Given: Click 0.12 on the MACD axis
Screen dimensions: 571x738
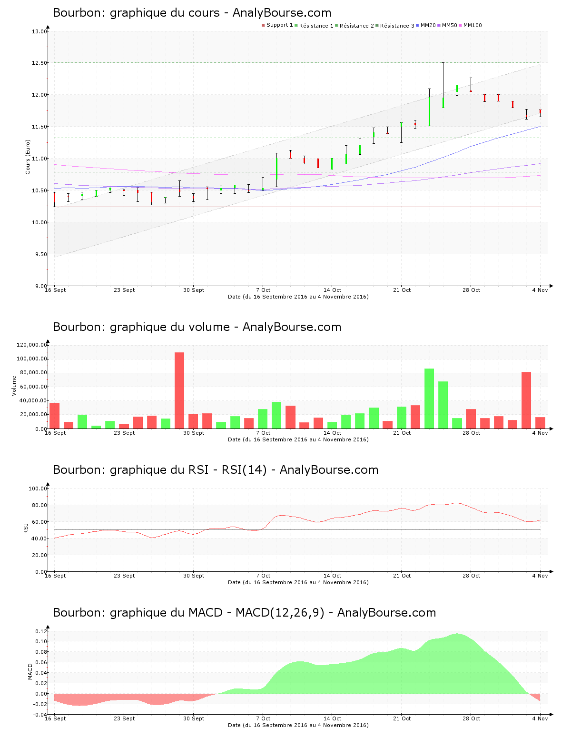Looking at the screenshot, I should click(x=40, y=631).
